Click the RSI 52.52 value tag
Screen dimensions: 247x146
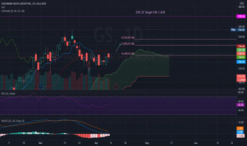[x=241, y=105]
